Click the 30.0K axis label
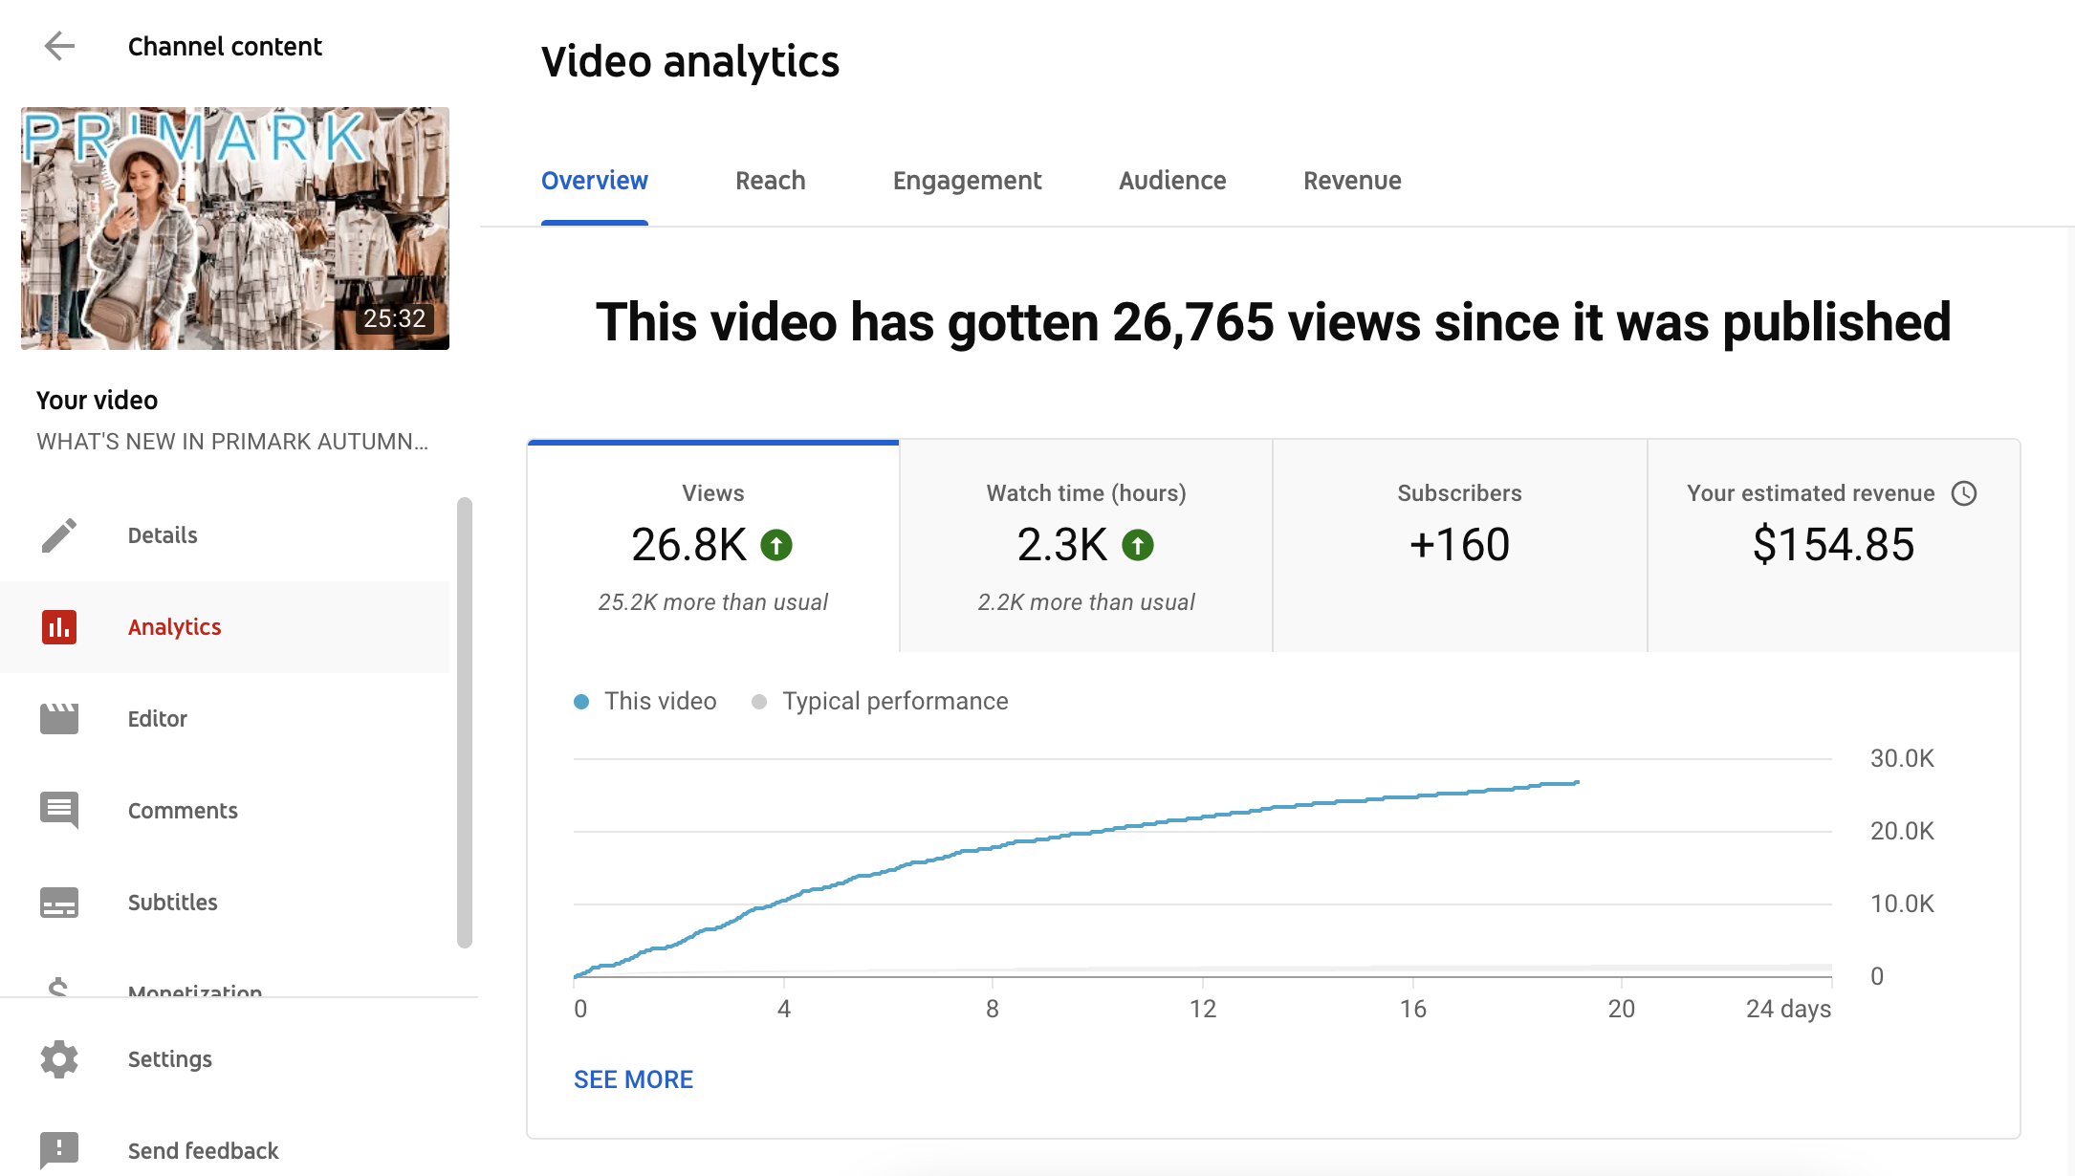Image resolution: width=2075 pixels, height=1176 pixels. (1902, 758)
